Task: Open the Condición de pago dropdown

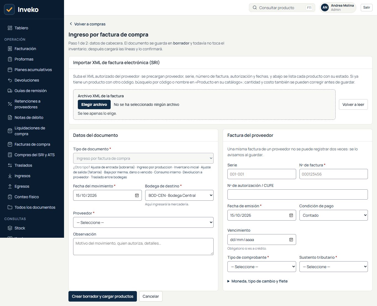Action: (334, 215)
